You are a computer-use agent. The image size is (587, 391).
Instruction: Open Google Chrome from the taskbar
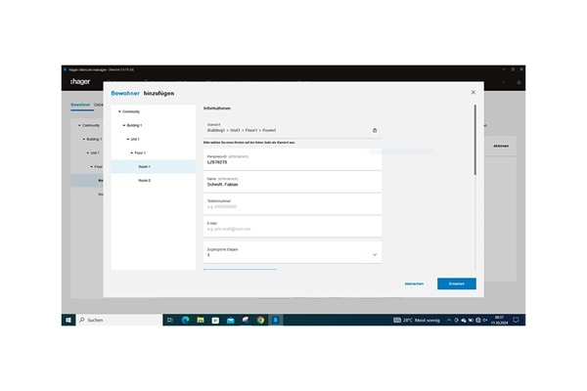[x=260, y=320]
